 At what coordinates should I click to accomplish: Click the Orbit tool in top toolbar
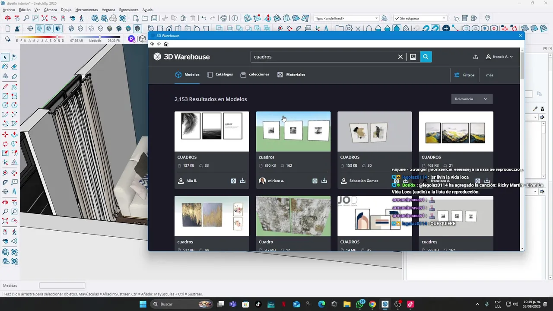coord(8,18)
